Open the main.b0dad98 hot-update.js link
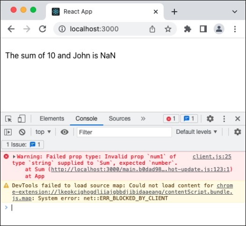 pos(140,169)
